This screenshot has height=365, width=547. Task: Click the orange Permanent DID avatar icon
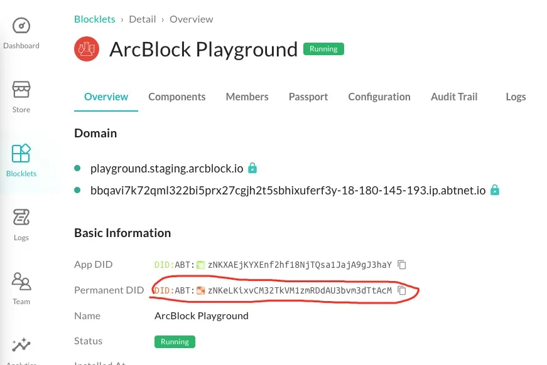tap(200, 290)
